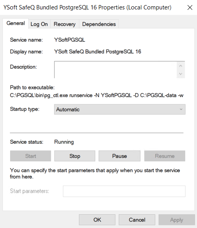
Task: Stop the running service
Action: (75, 156)
